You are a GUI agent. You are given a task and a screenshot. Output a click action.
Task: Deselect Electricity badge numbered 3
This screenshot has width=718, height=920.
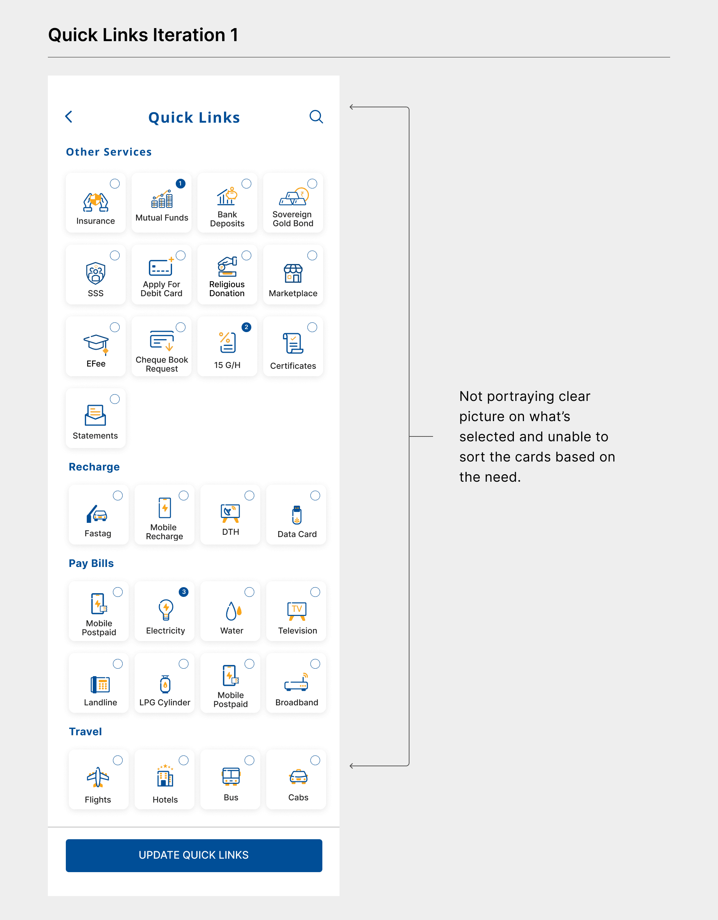pyautogui.click(x=184, y=592)
